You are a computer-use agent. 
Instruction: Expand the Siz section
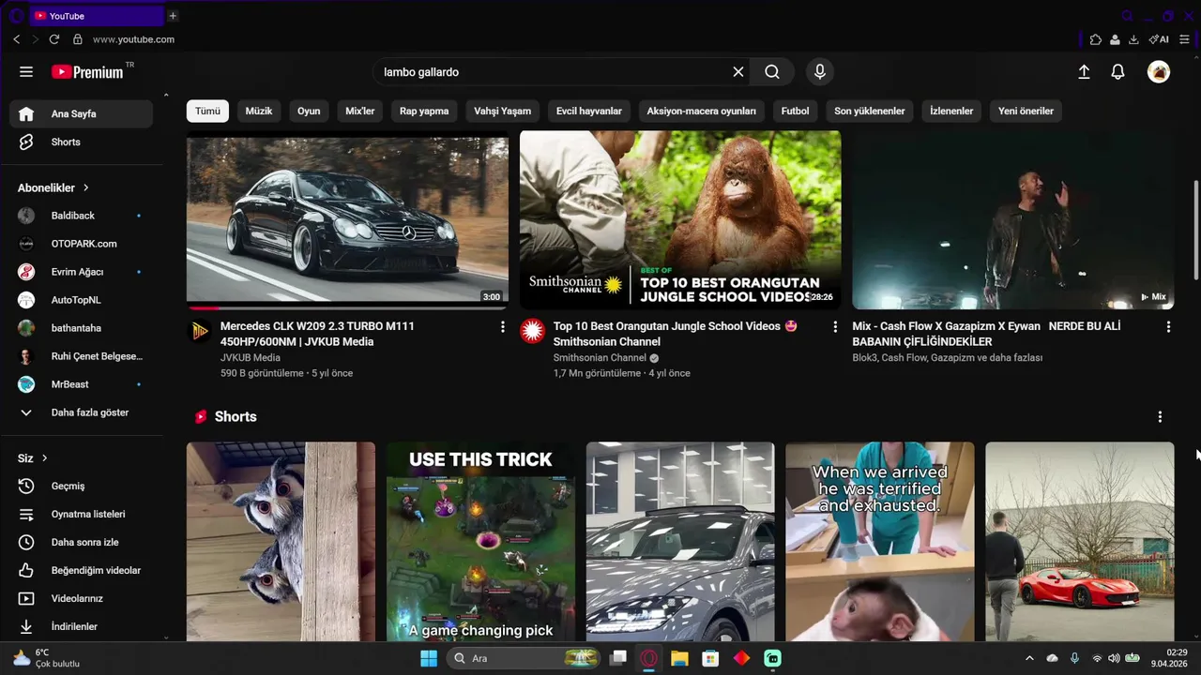tap(33, 457)
